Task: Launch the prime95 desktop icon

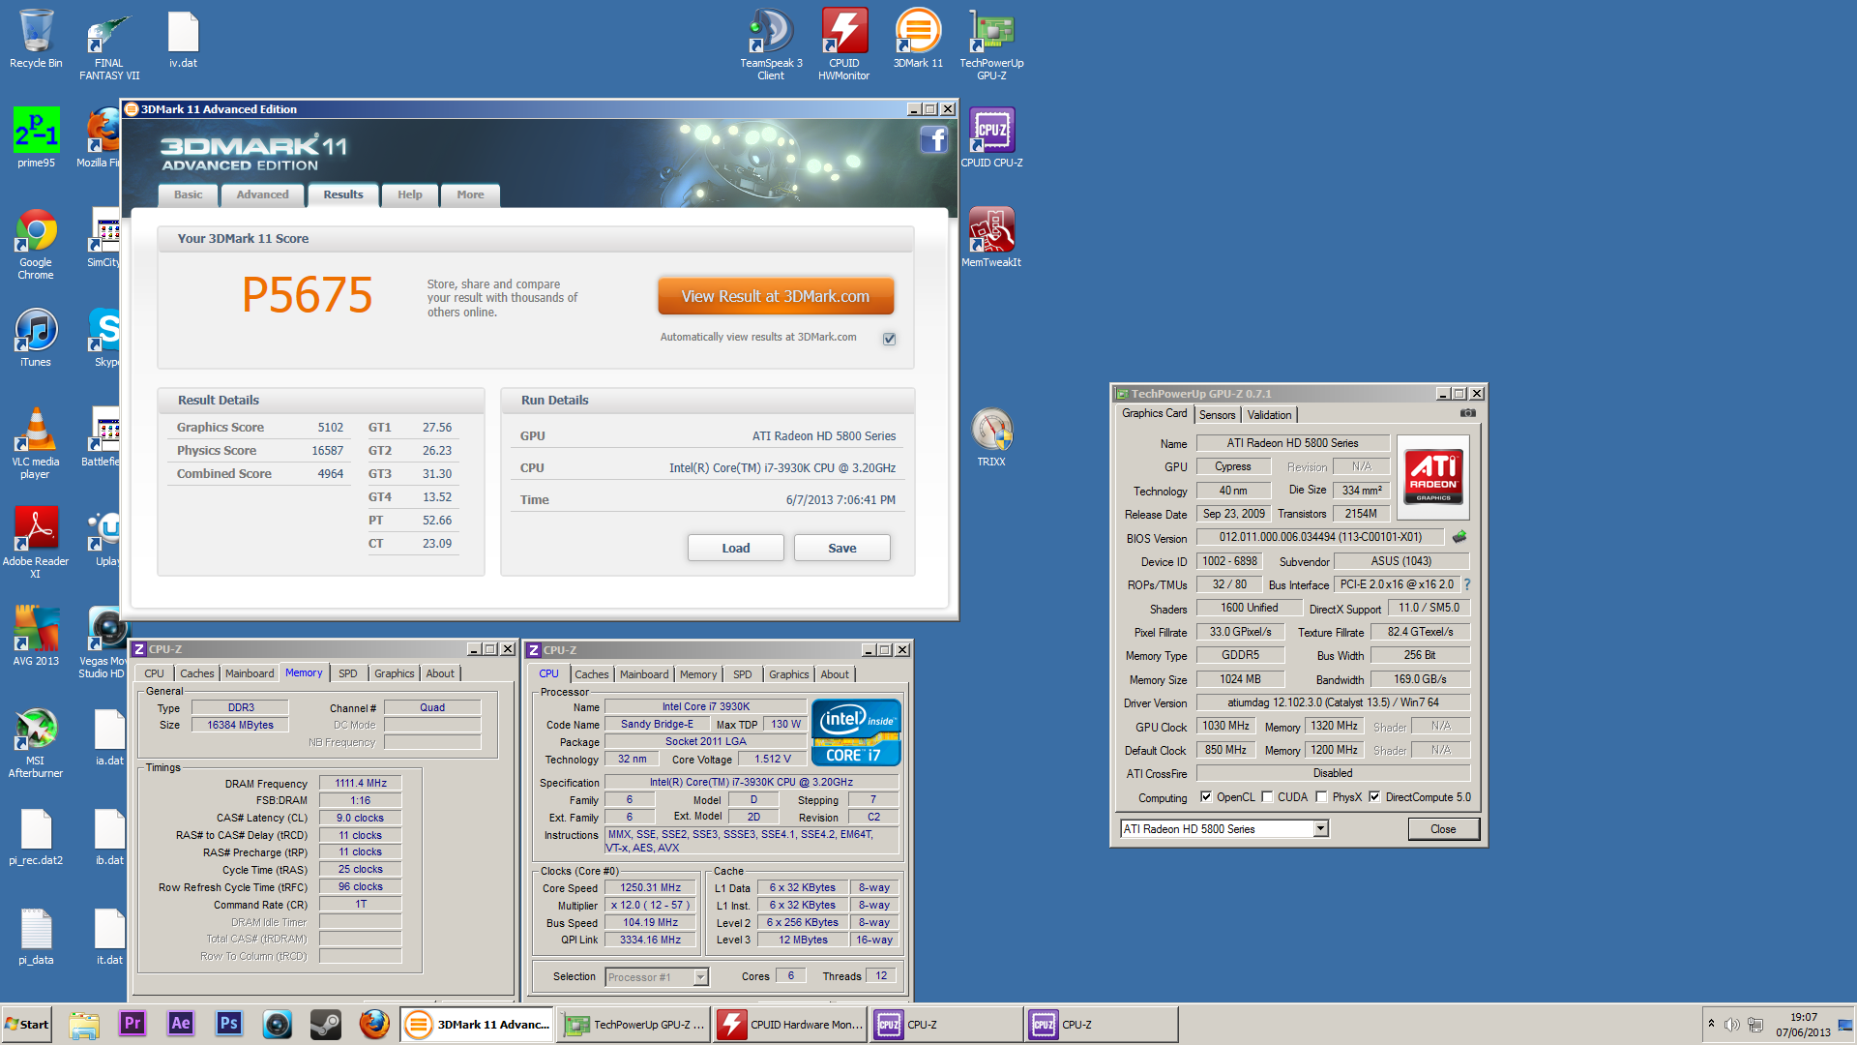Action: [x=36, y=137]
